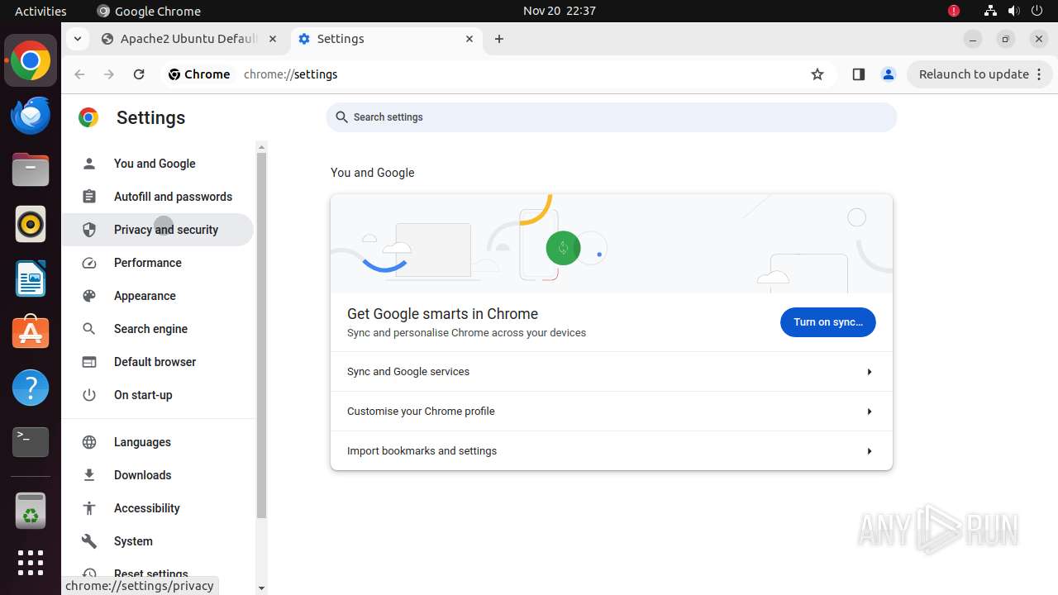
Task: Reload the page
Action: click(139, 74)
